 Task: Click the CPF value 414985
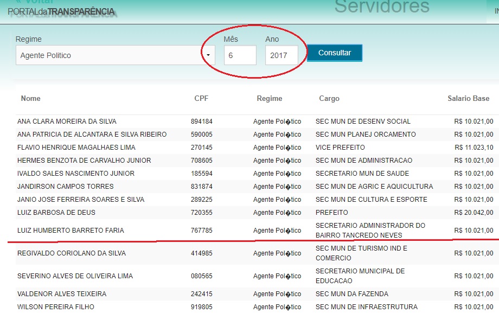point(201,253)
